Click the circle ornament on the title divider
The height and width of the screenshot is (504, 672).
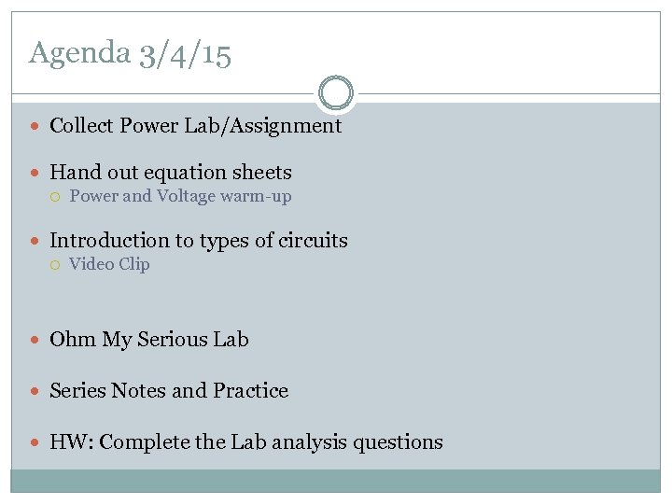(336, 93)
